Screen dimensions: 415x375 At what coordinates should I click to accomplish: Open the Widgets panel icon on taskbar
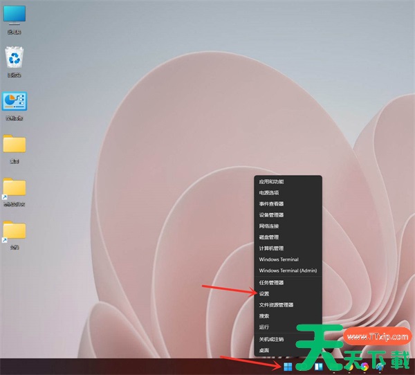click(x=318, y=367)
